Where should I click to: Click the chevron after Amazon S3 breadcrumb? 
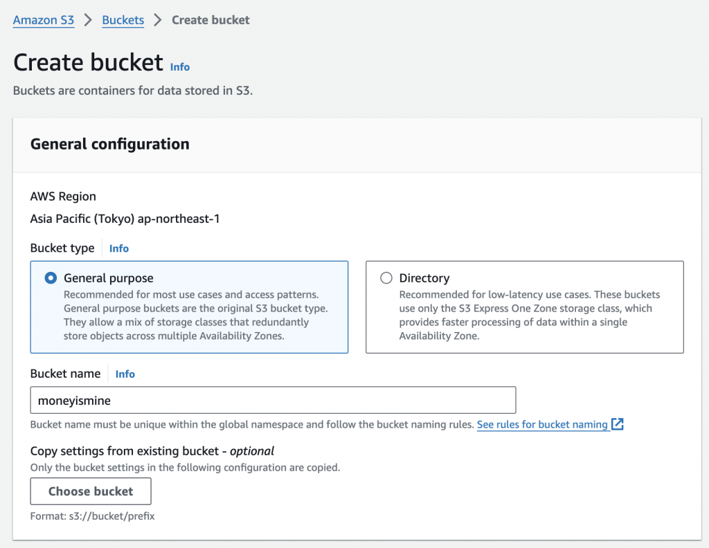coord(88,20)
